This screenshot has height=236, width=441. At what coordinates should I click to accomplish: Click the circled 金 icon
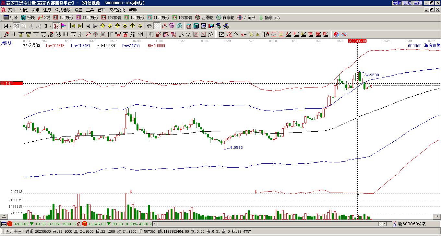click(x=251, y=34)
